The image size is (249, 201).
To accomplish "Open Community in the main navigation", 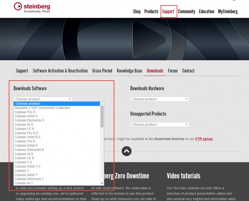I will (x=187, y=11).
